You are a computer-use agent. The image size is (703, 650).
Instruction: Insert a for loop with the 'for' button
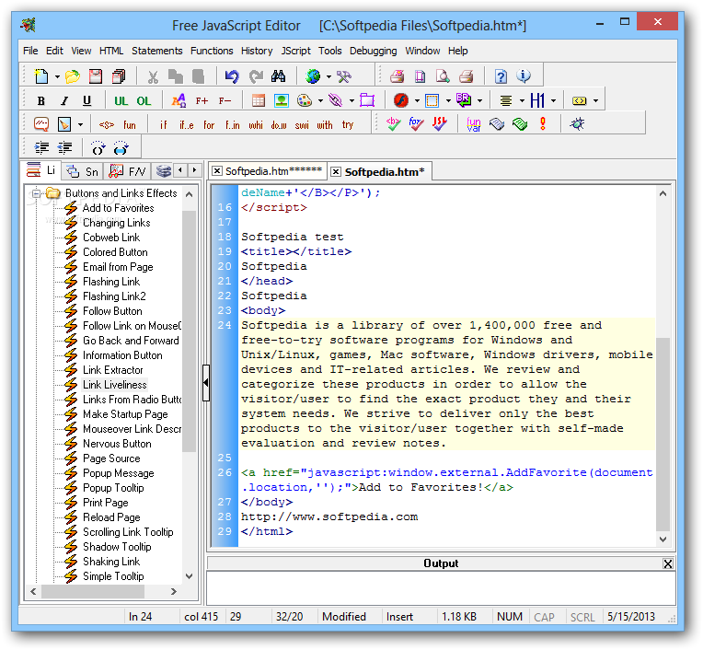pyautogui.click(x=209, y=124)
